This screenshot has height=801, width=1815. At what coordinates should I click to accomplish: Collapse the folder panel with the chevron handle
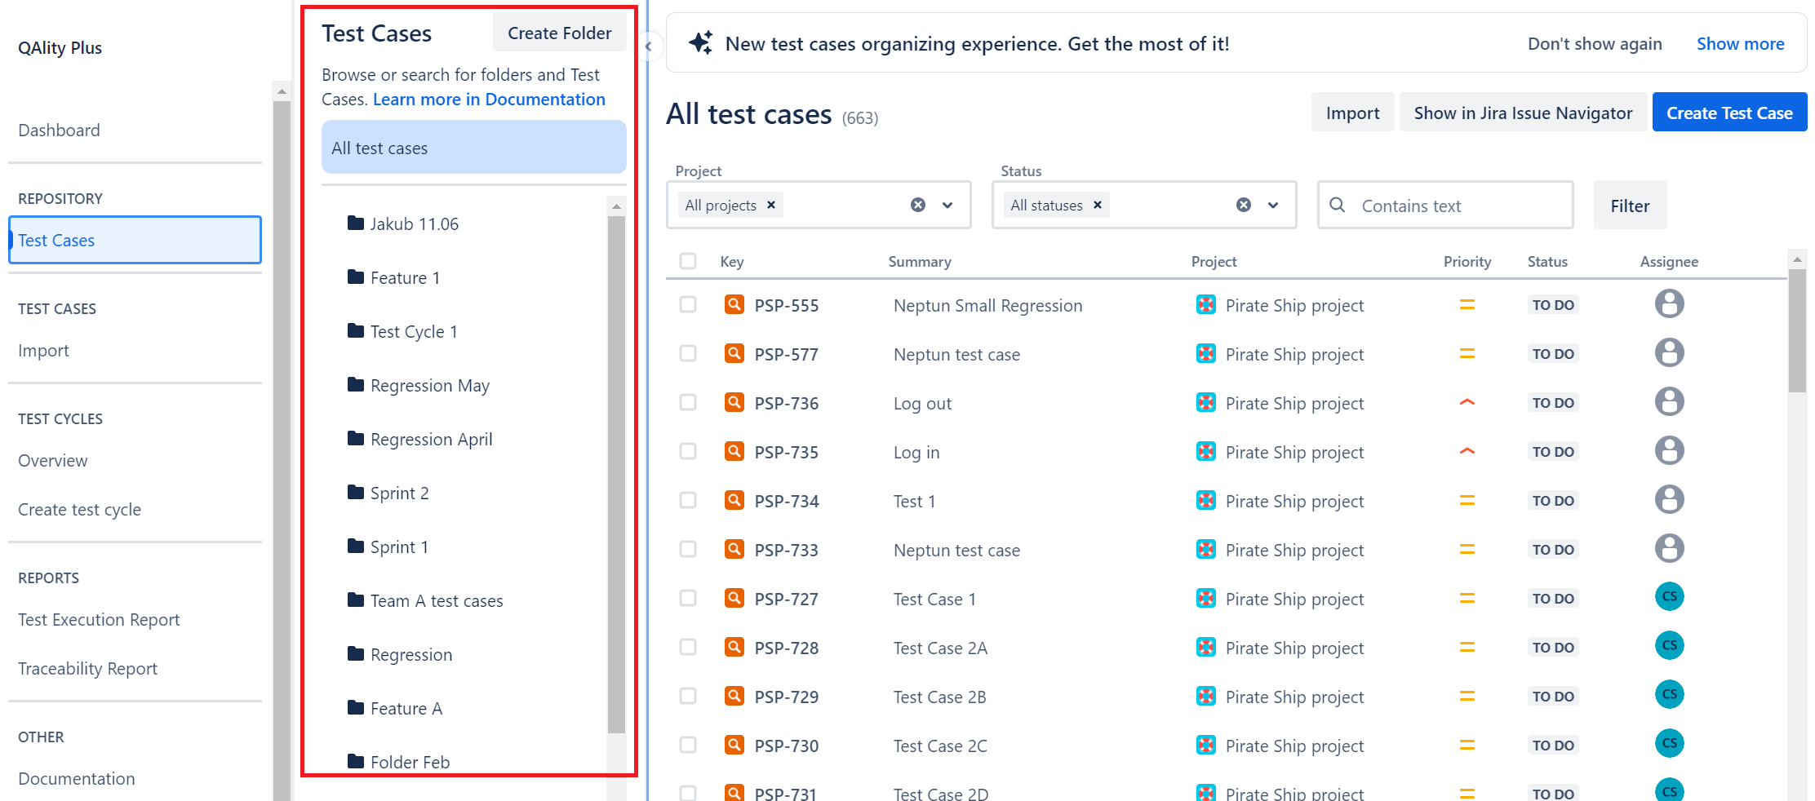(648, 46)
